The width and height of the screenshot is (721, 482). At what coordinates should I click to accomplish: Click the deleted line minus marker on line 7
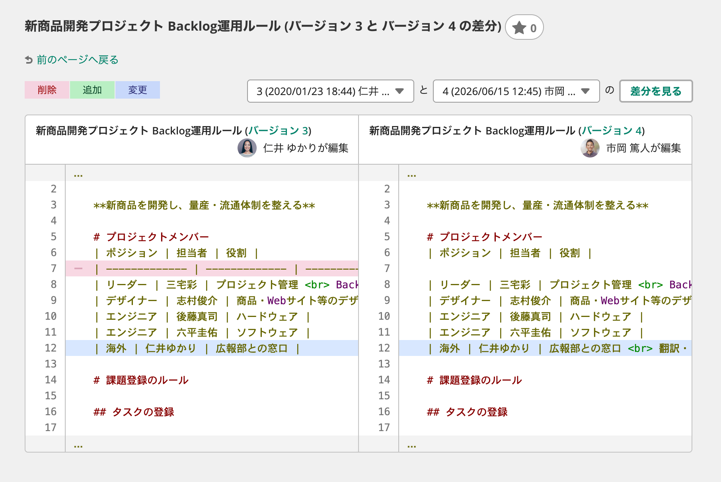[78, 268]
